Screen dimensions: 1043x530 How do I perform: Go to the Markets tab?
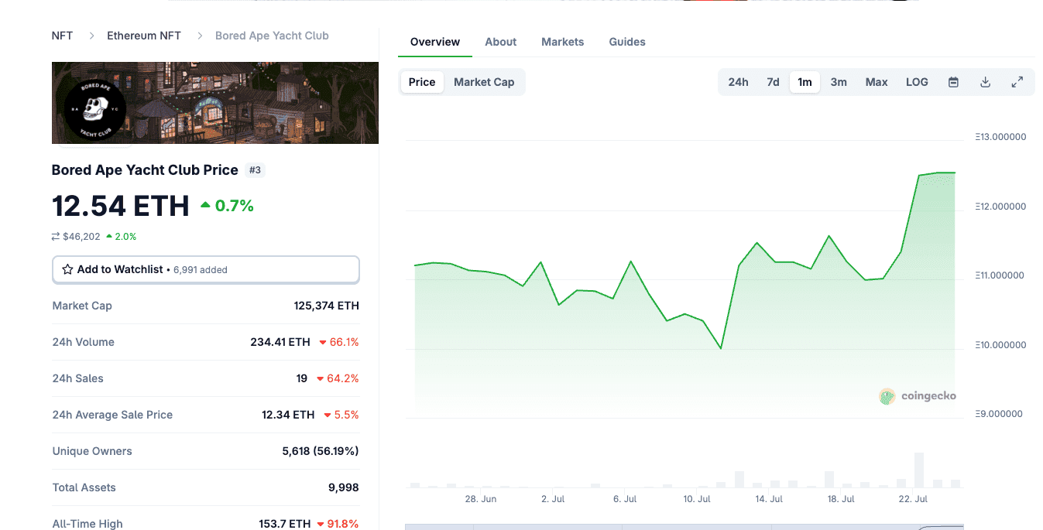coord(563,42)
